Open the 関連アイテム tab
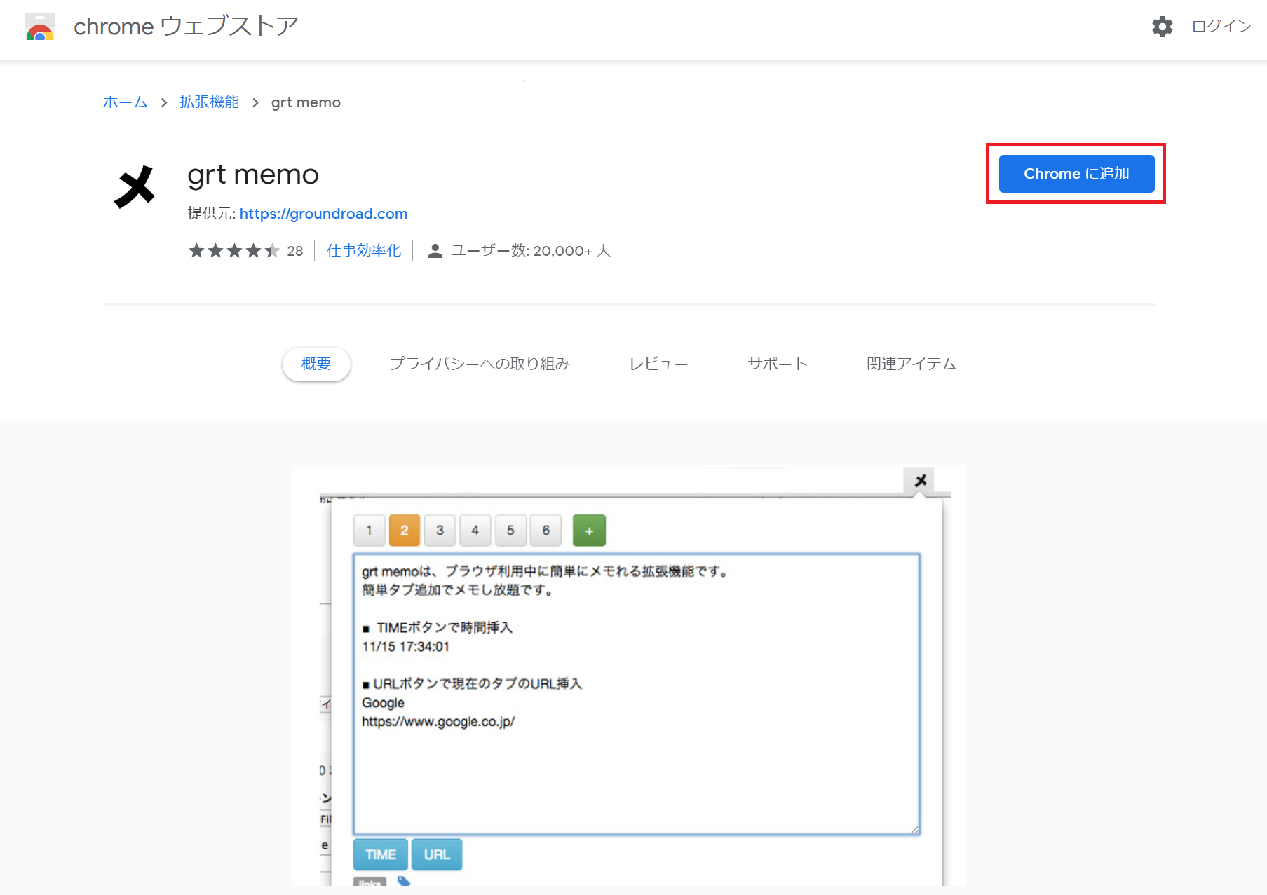This screenshot has width=1267, height=895. pos(912,364)
